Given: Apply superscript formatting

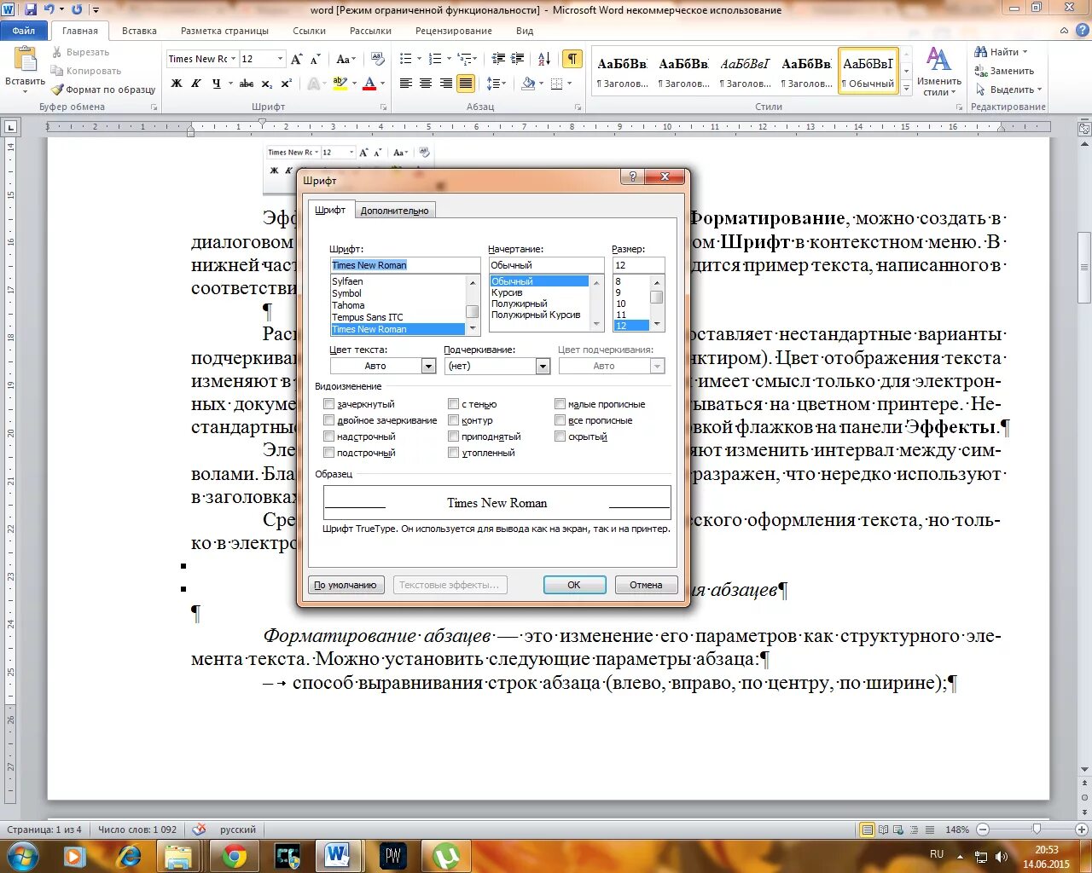Looking at the screenshot, I should coord(287,84).
